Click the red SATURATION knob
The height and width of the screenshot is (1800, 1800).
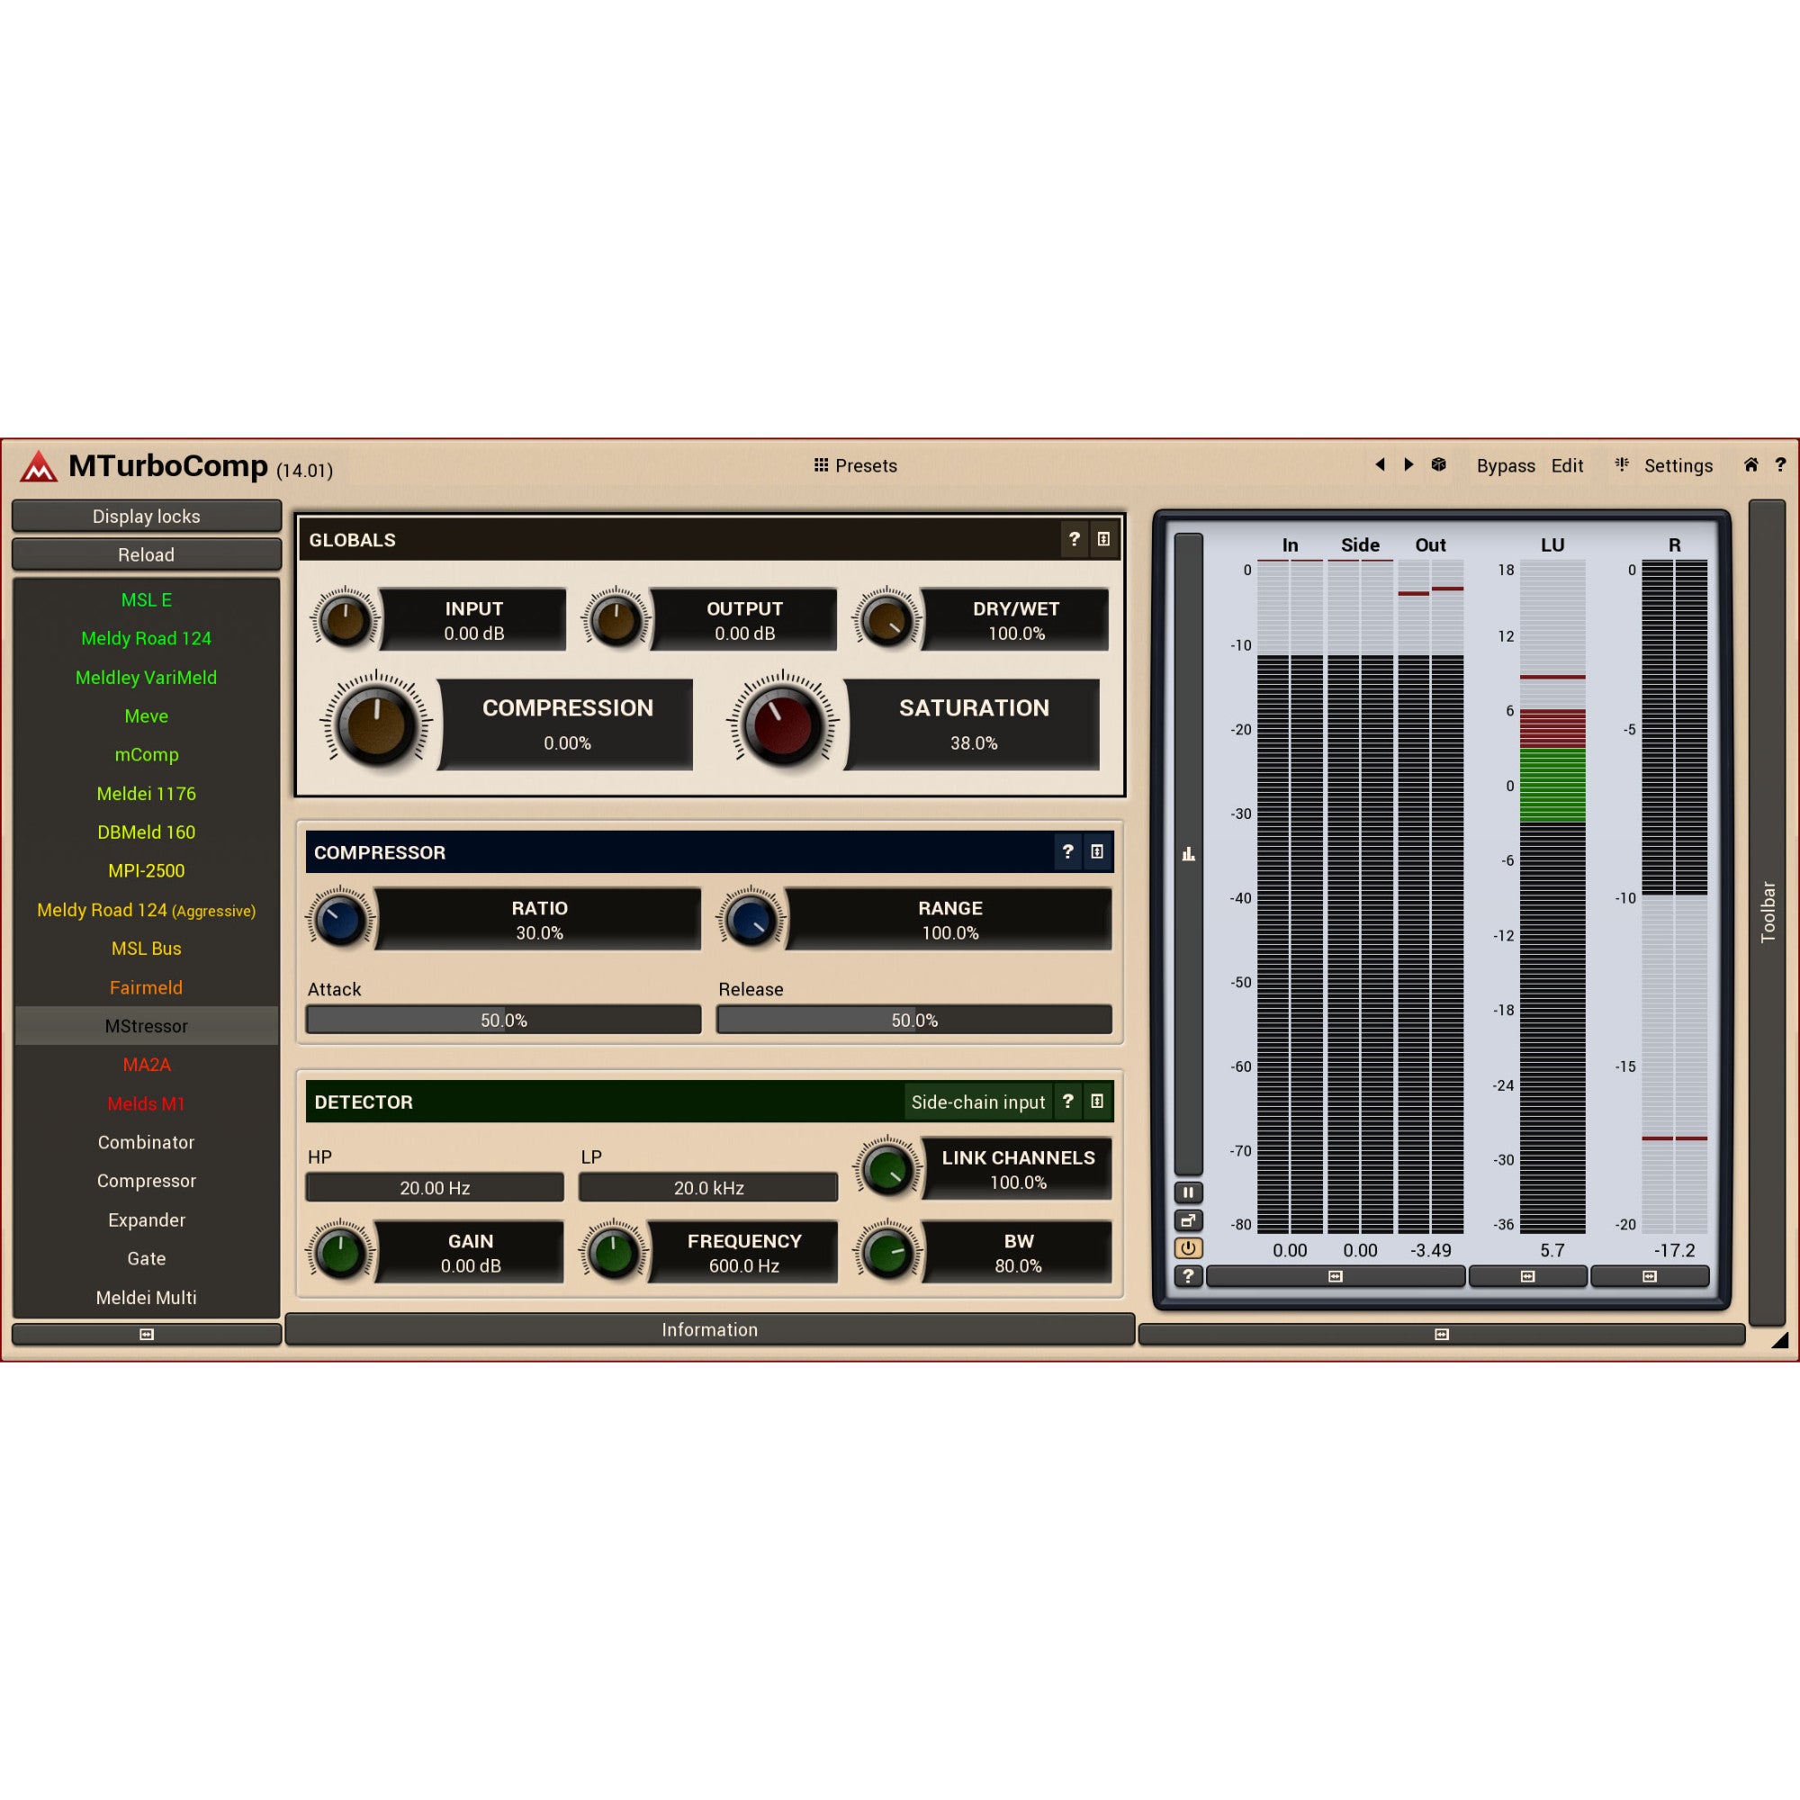[783, 724]
